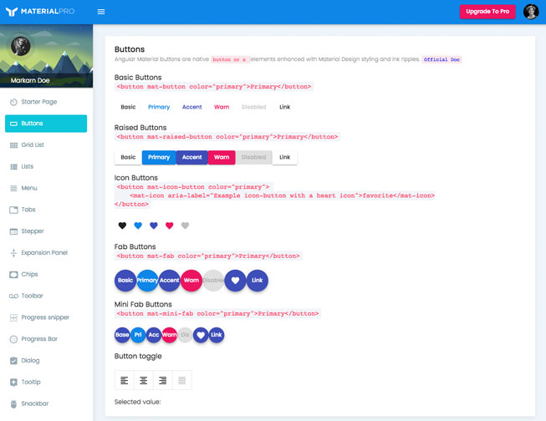Screen dimensions: 546x421
Task: Click the raised Accent button
Action: [191, 157]
